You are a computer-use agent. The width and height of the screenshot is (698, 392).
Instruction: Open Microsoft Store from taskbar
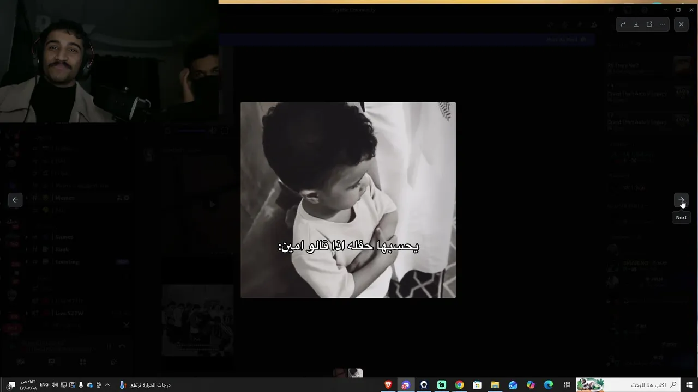click(477, 385)
